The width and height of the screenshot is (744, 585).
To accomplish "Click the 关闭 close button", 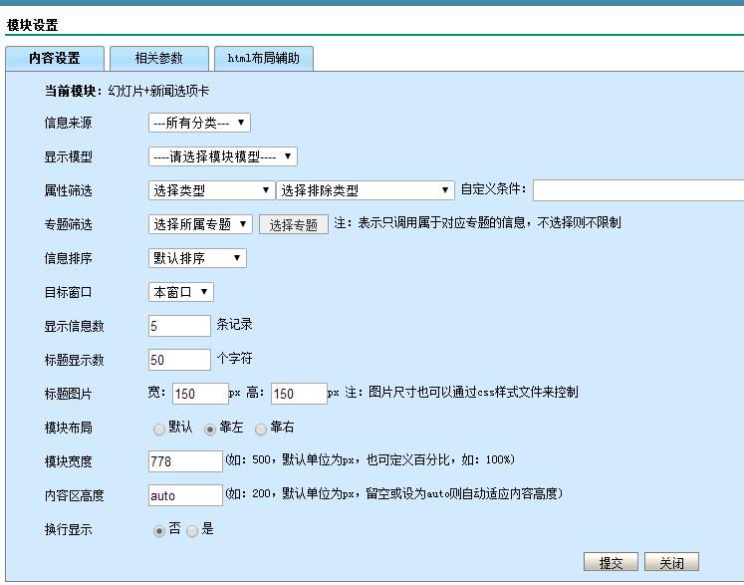I will 671,563.
